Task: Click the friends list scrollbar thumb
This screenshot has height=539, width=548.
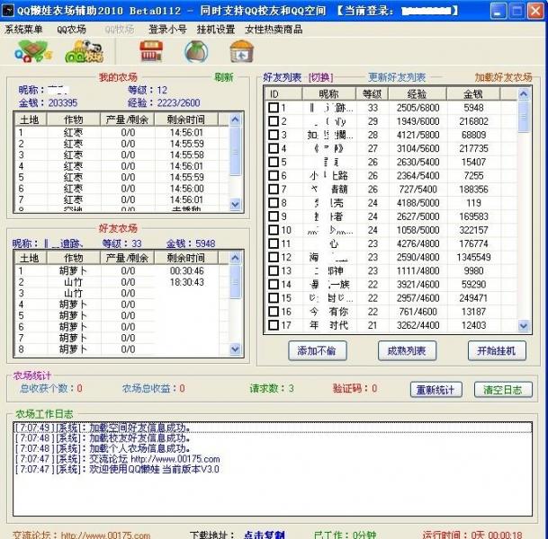Action: (524, 117)
